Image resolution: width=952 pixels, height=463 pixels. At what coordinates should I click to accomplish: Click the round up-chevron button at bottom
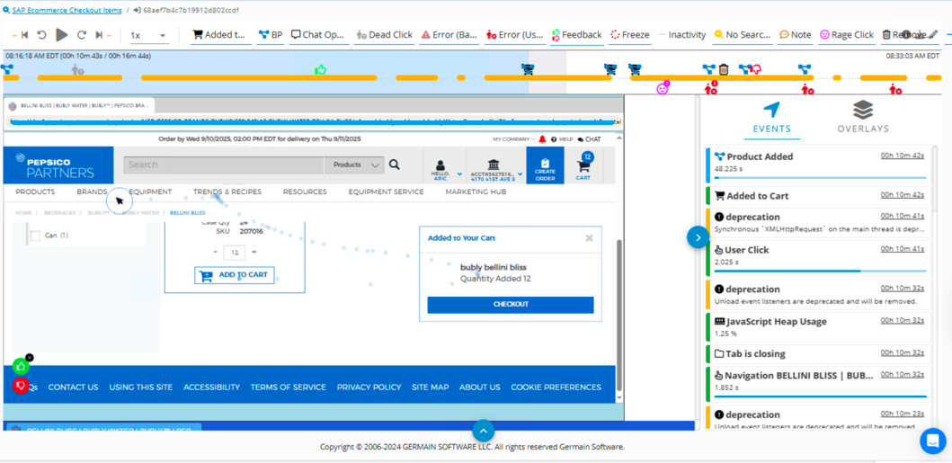(x=484, y=431)
